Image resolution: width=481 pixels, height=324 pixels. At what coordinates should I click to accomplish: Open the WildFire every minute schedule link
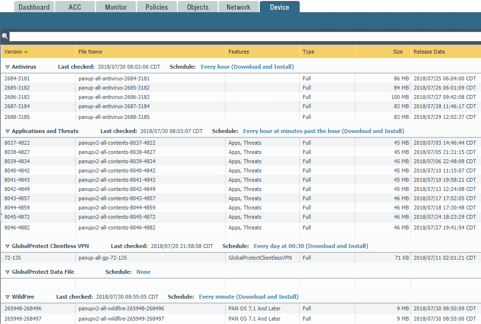point(249,296)
